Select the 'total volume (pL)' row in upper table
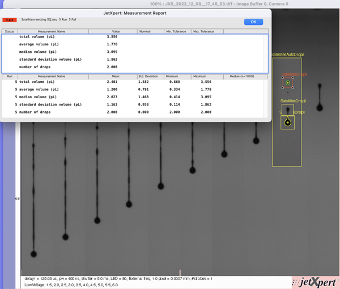Image resolution: width=340 pixels, height=289 pixels. [x=132, y=37]
